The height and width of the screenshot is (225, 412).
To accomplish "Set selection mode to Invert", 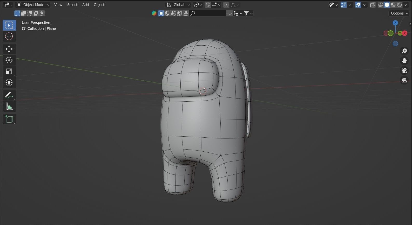I will [x=36, y=13].
